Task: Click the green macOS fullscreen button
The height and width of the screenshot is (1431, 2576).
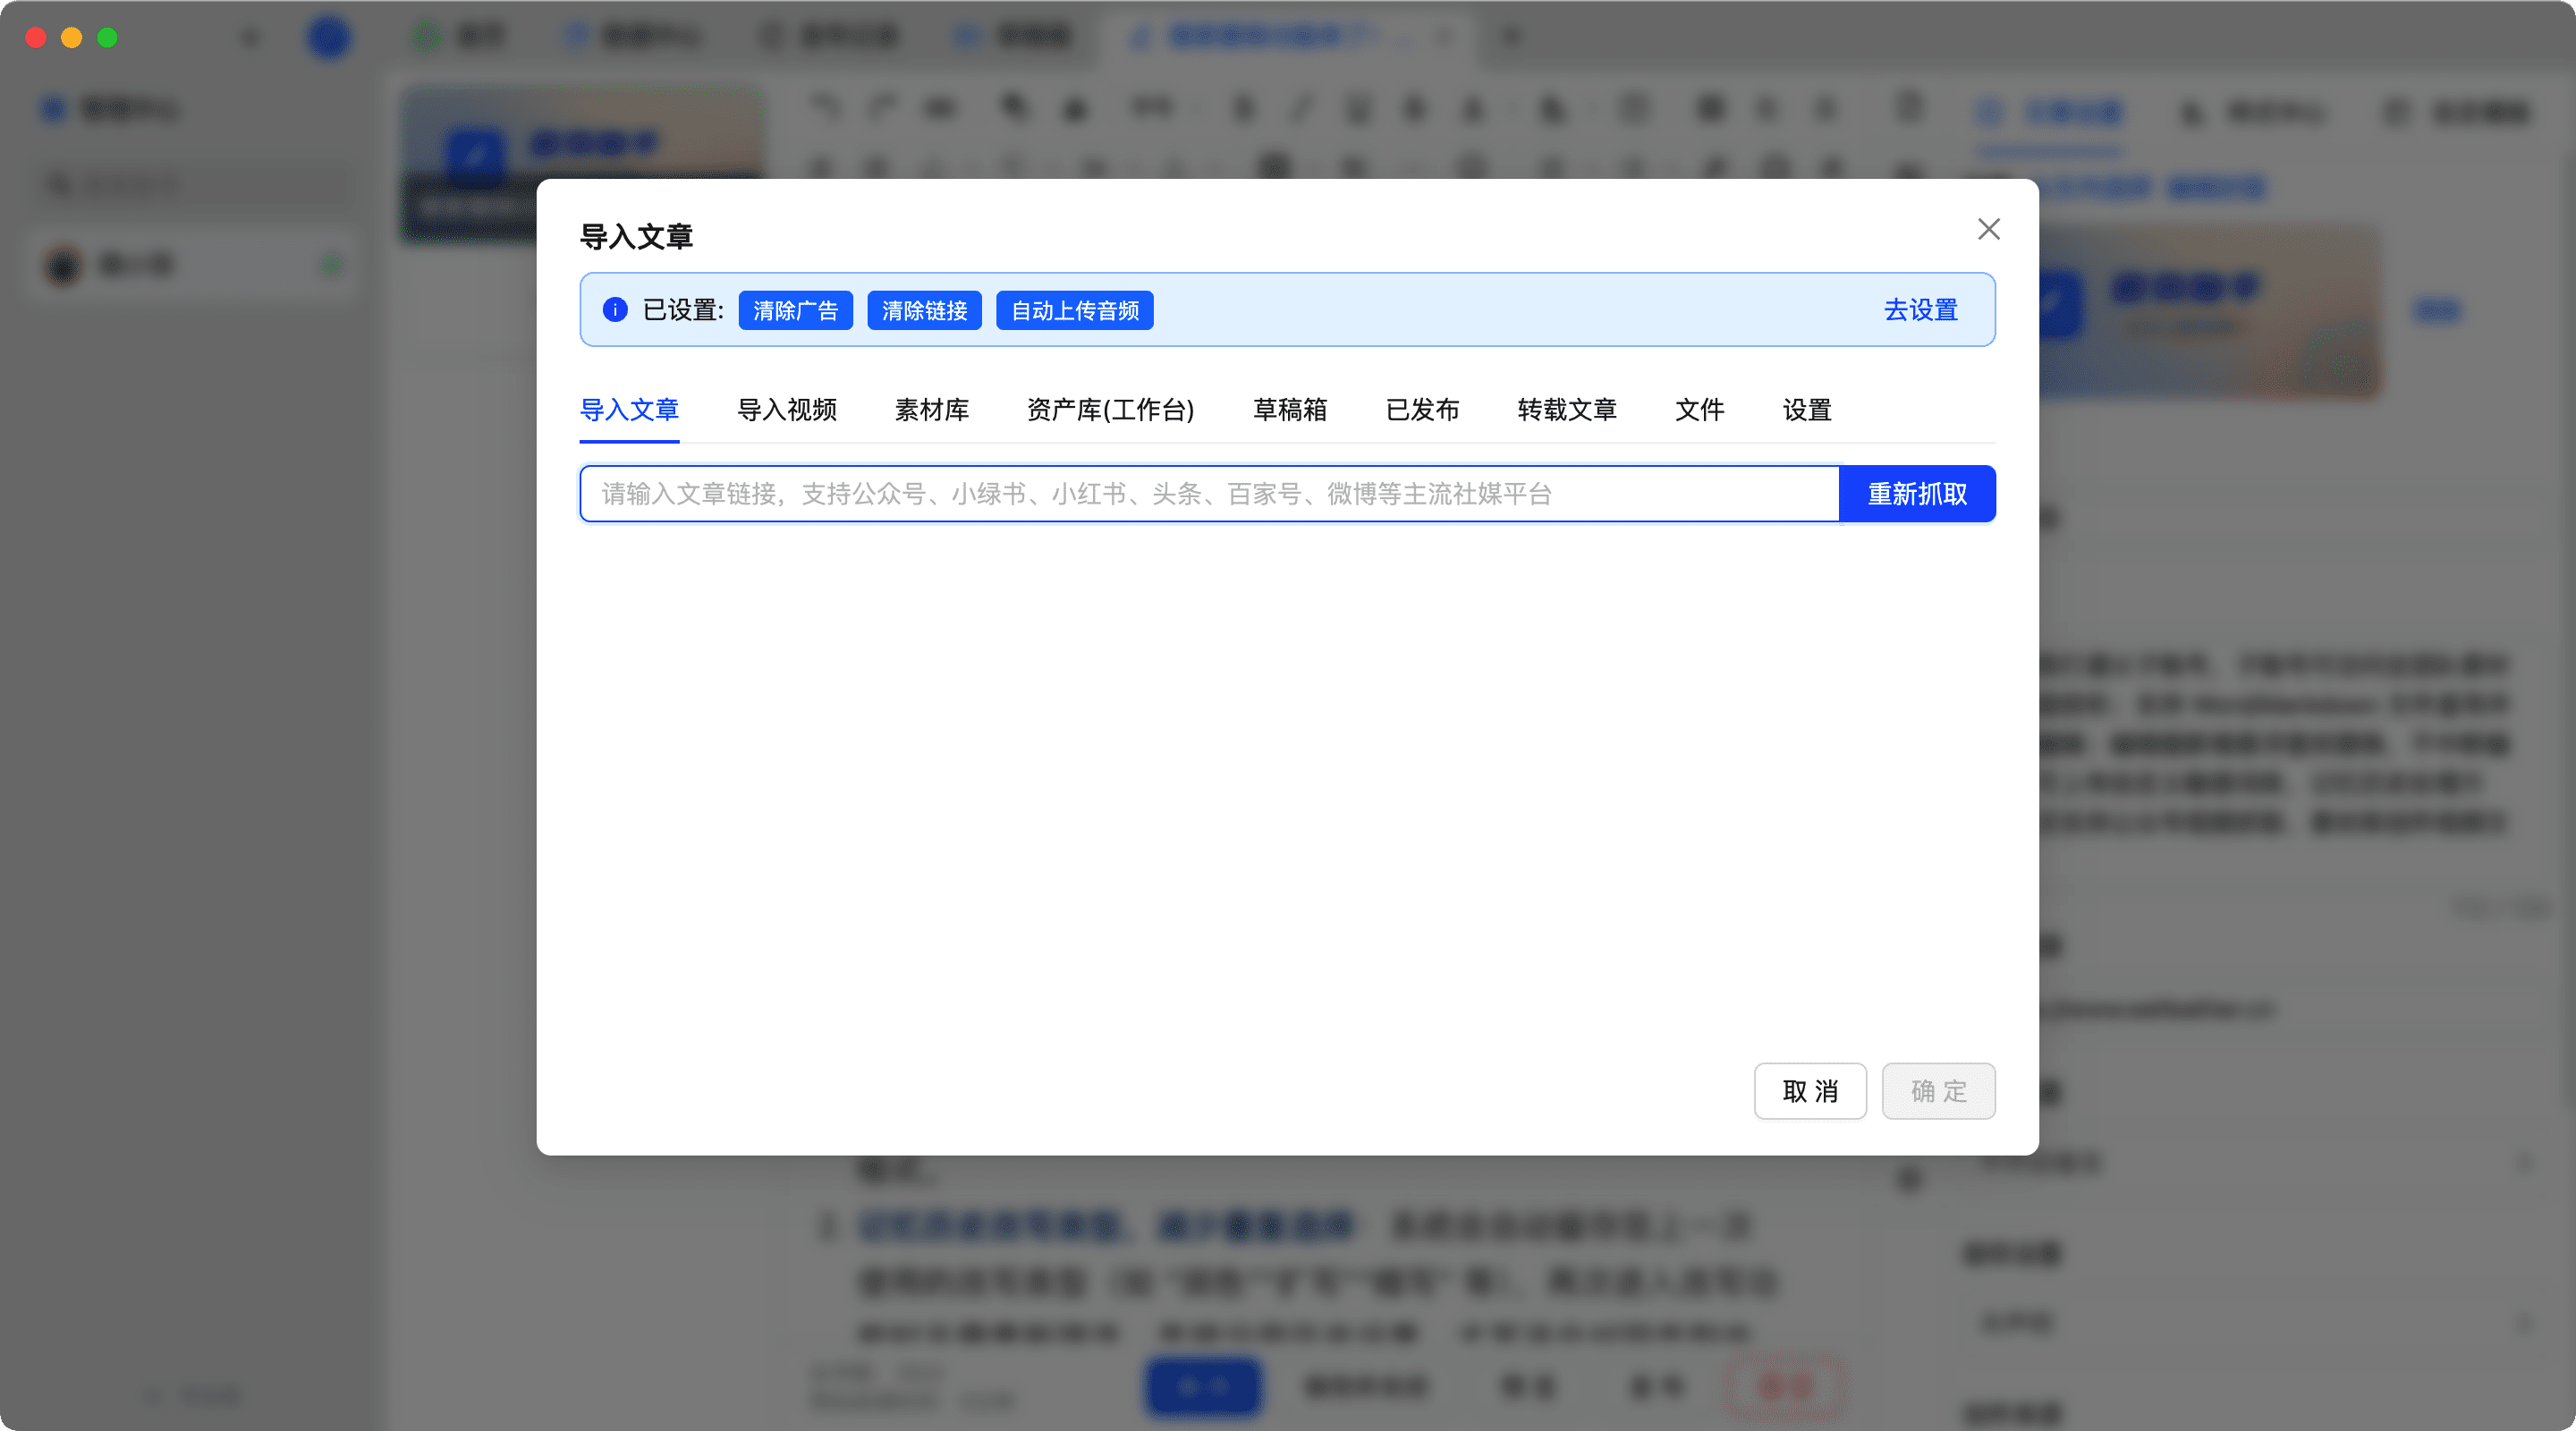Action: click(x=107, y=38)
